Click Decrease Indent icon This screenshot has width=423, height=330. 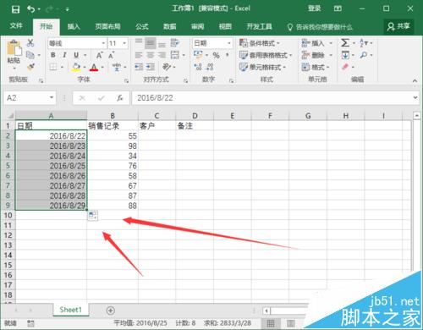point(139,67)
